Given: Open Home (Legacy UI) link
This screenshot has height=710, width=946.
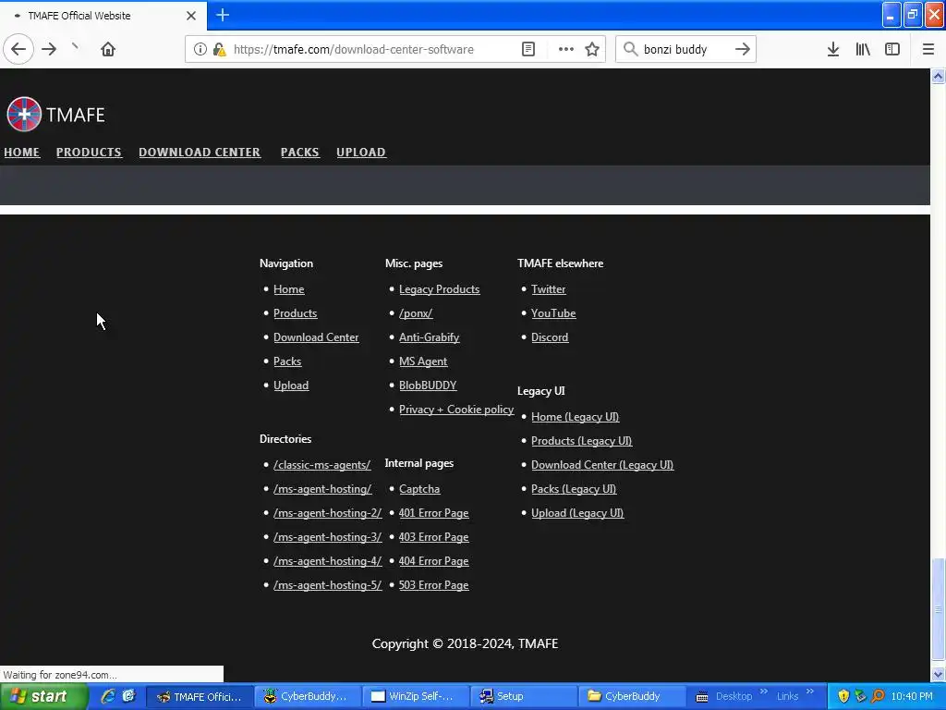Looking at the screenshot, I should (575, 417).
